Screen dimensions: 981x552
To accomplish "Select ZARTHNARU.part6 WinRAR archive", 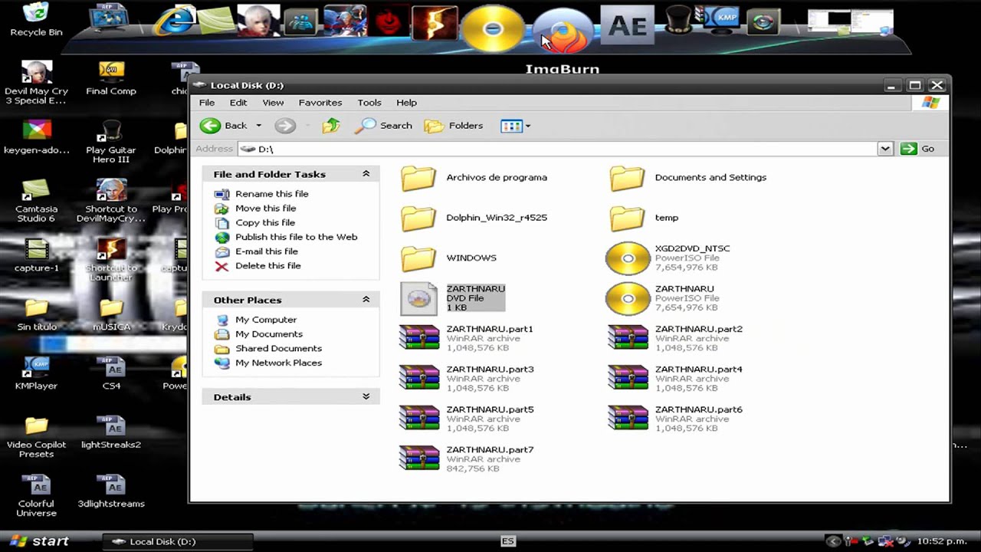I will [676, 419].
